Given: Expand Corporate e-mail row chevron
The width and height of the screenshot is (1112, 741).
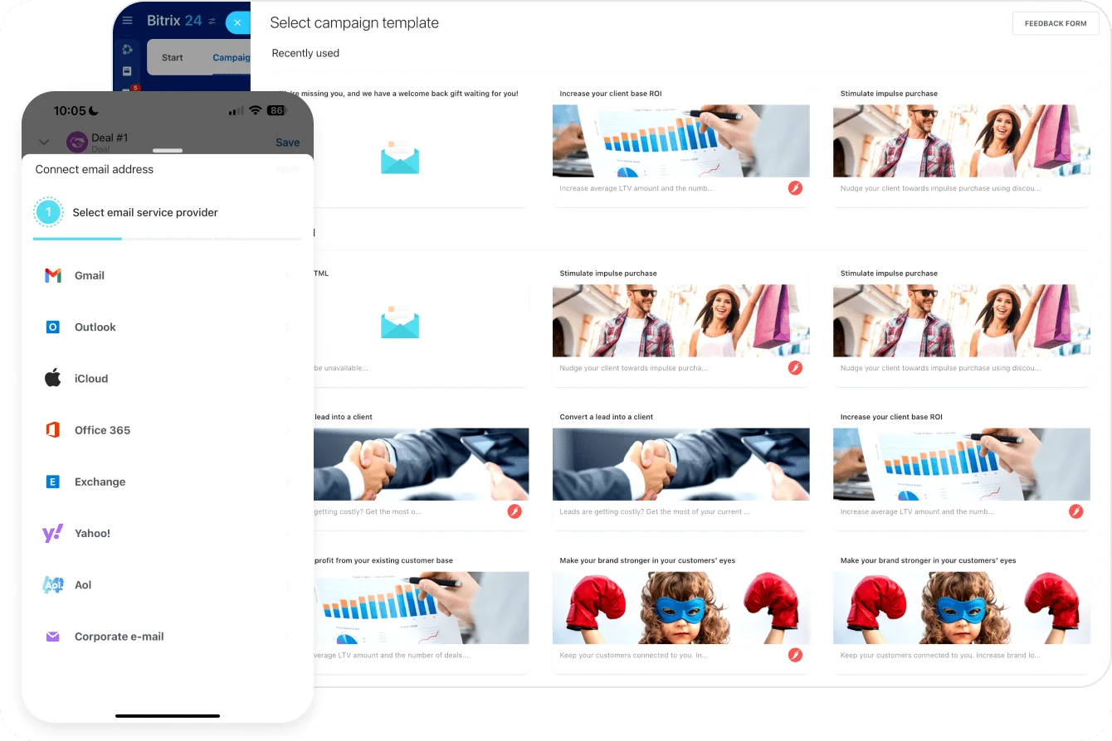Looking at the screenshot, I should point(287,637).
